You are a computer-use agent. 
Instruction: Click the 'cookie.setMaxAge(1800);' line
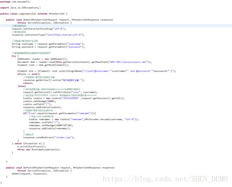39,101
